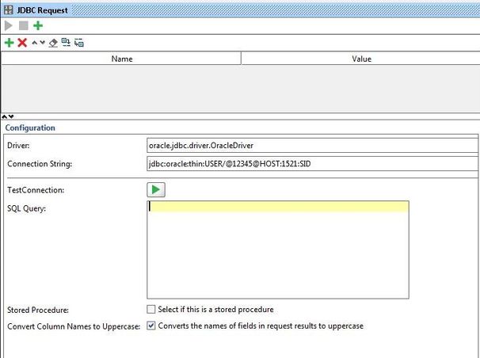
Task: Move property up with up arrow
Action: pyautogui.click(x=33, y=43)
